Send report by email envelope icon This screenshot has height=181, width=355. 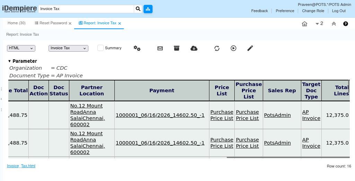point(160,48)
